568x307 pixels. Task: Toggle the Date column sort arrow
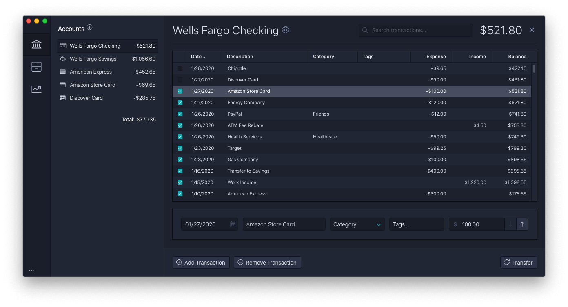pos(204,57)
